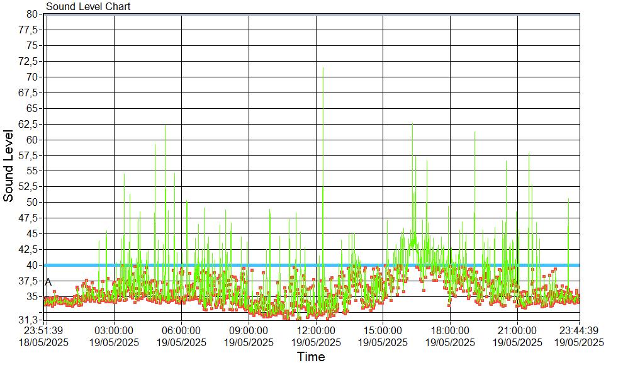Screen dimensions: 623x370
Task: Select the 09:00:00 time tick label
Action: tap(249, 330)
